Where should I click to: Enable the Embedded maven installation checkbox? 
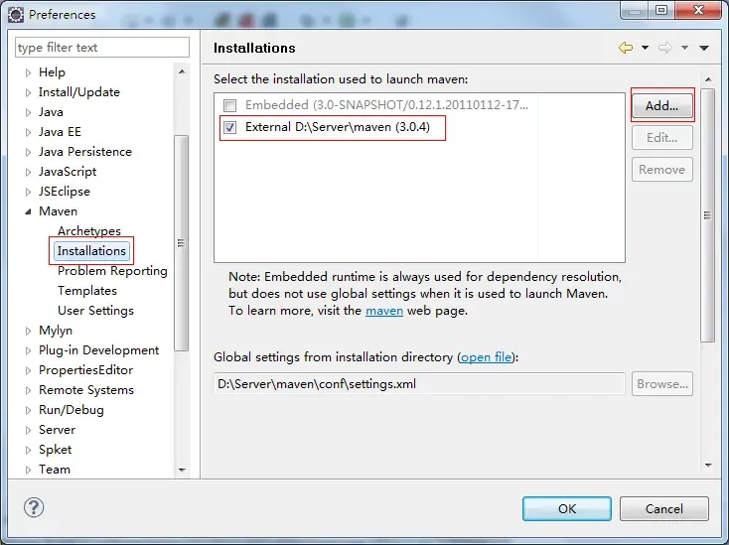[x=229, y=105]
